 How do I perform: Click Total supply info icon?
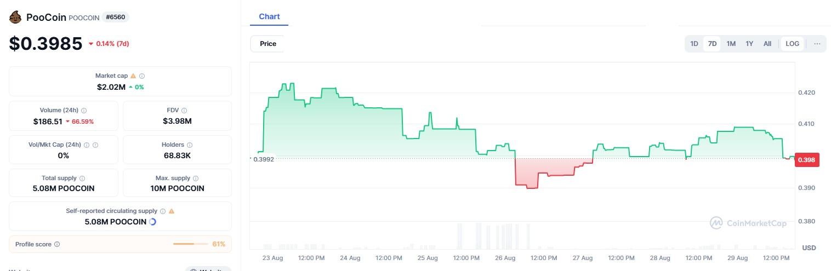click(x=82, y=178)
